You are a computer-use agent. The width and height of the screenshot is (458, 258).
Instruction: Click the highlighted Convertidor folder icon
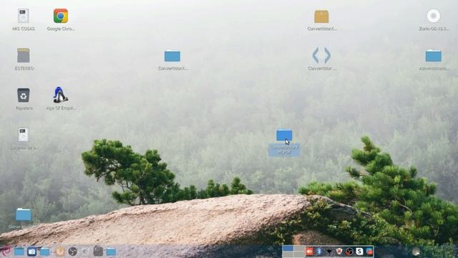[284, 135]
